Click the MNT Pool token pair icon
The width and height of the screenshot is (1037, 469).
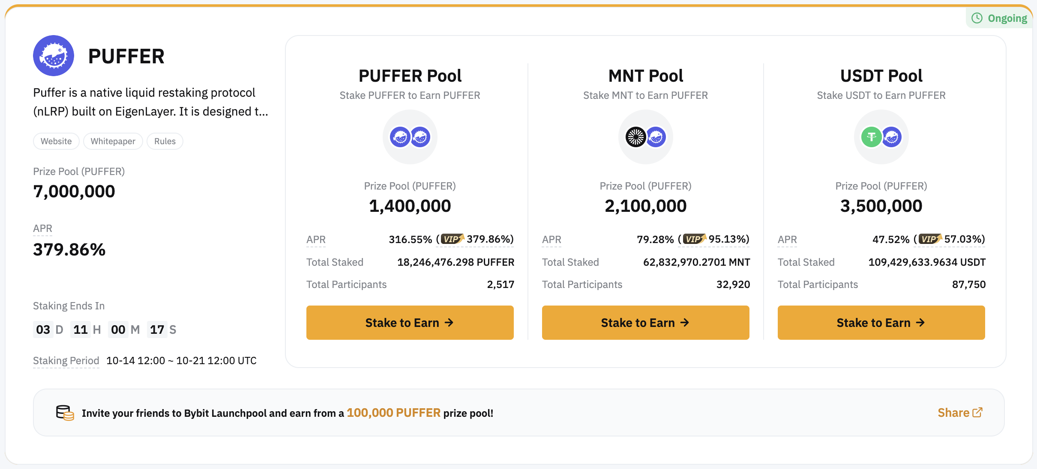click(x=646, y=137)
